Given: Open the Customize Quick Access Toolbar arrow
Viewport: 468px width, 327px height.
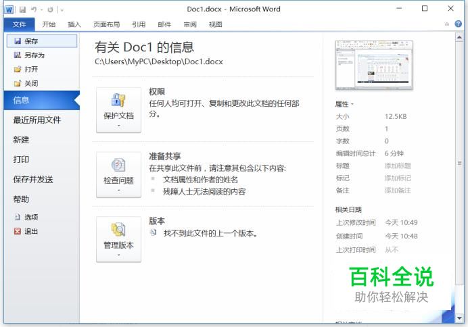Looking at the screenshot, I should (62, 10).
